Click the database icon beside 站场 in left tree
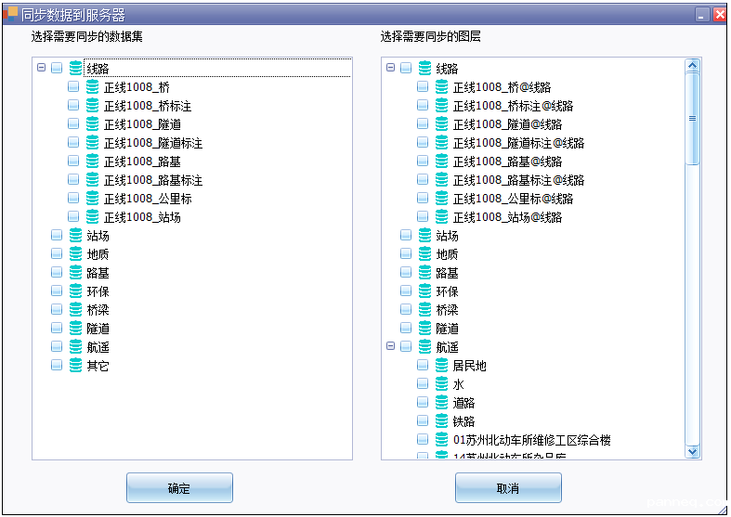The height and width of the screenshot is (517, 731). 75,236
